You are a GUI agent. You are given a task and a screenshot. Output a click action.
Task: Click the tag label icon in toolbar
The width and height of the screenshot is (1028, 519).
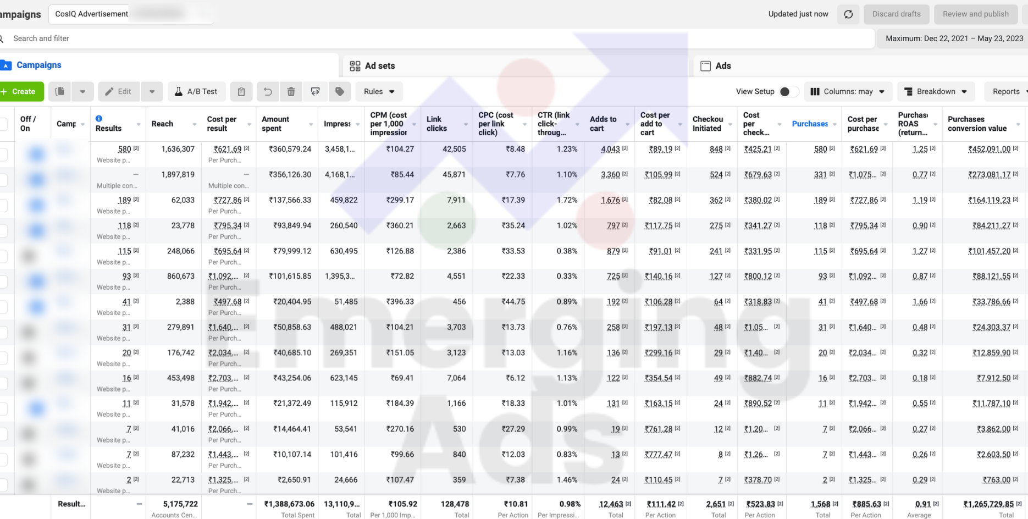pyautogui.click(x=340, y=91)
